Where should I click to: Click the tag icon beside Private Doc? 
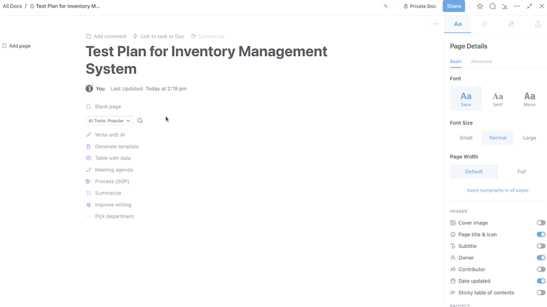(385, 6)
